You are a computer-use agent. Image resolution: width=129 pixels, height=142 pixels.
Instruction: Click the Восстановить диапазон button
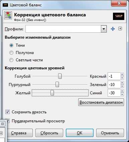click(x=101, y=102)
